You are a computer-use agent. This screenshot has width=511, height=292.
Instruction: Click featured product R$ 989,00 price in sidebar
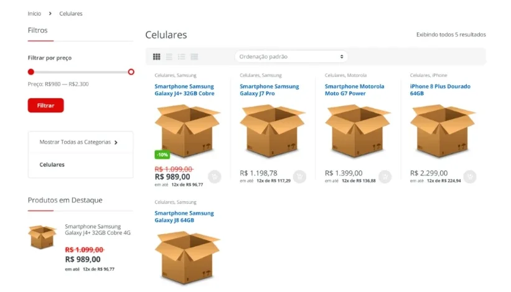(83, 260)
